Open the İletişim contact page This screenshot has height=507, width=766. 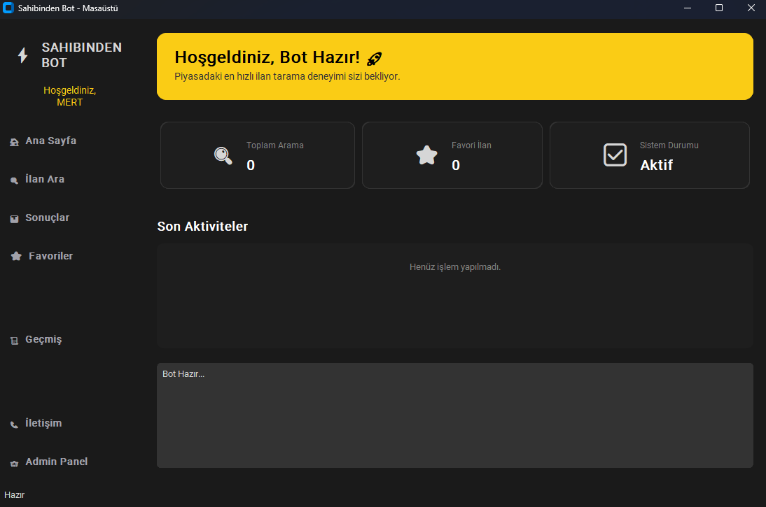tap(43, 423)
